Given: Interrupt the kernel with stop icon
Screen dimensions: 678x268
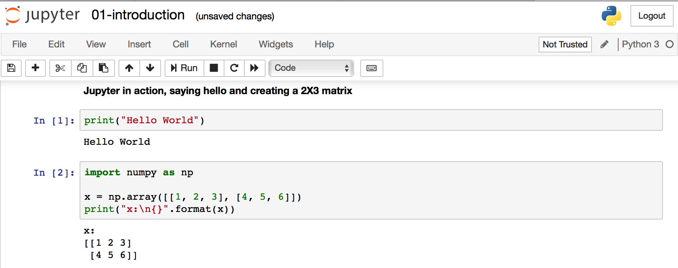Looking at the screenshot, I should click(214, 68).
